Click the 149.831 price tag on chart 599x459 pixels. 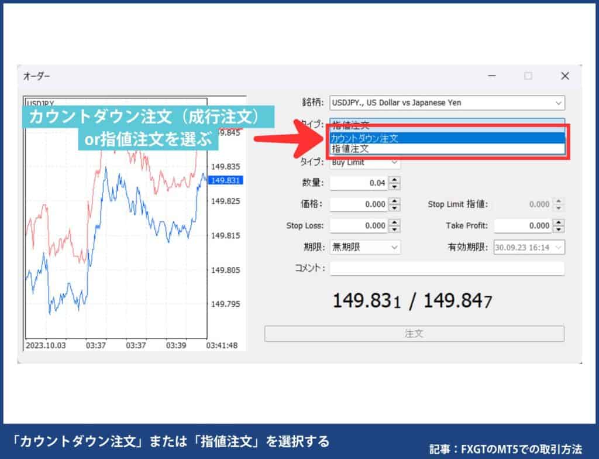coord(225,180)
